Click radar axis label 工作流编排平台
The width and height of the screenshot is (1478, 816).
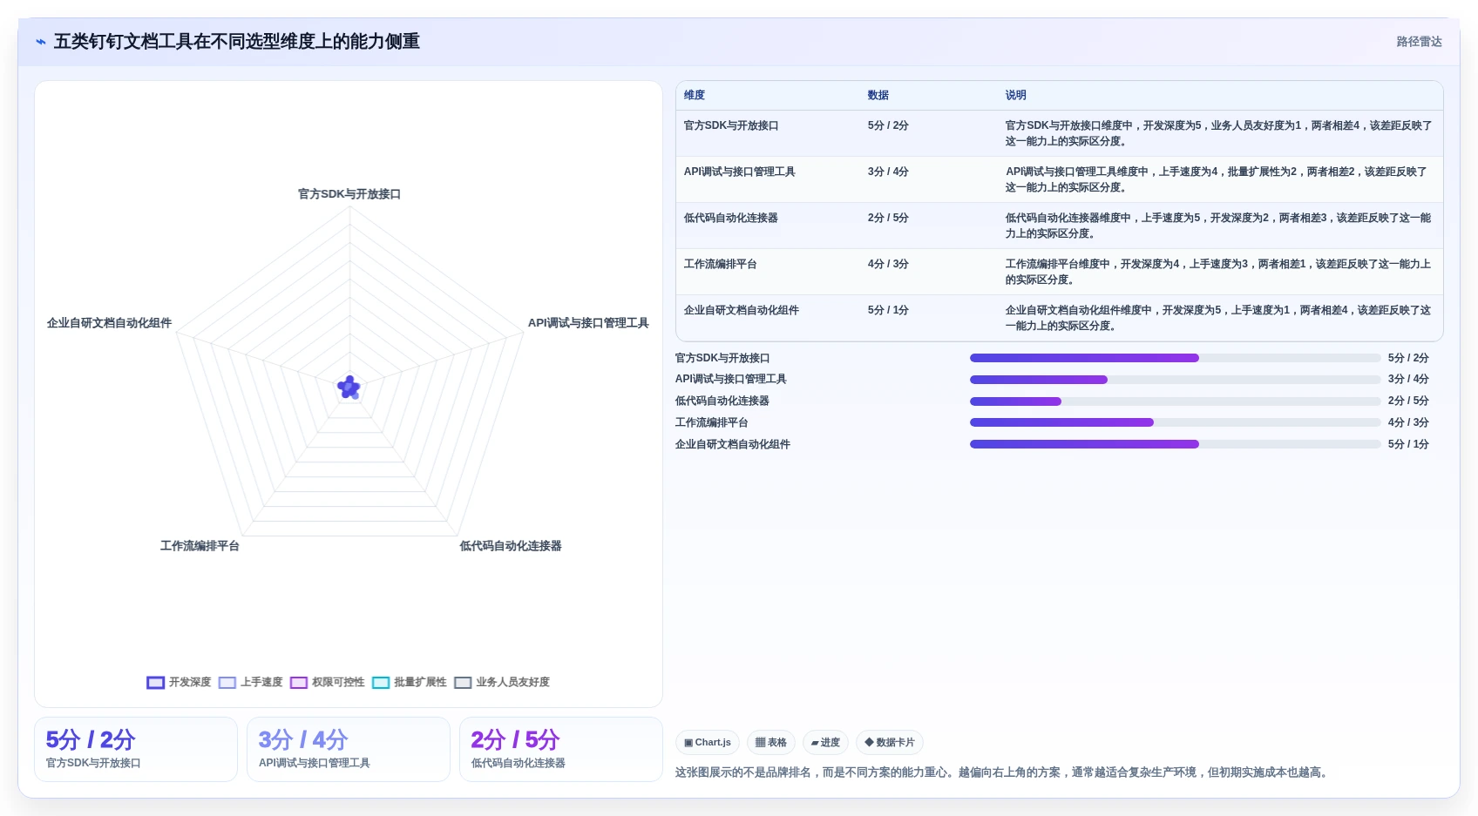pyautogui.click(x=200, y=546)
